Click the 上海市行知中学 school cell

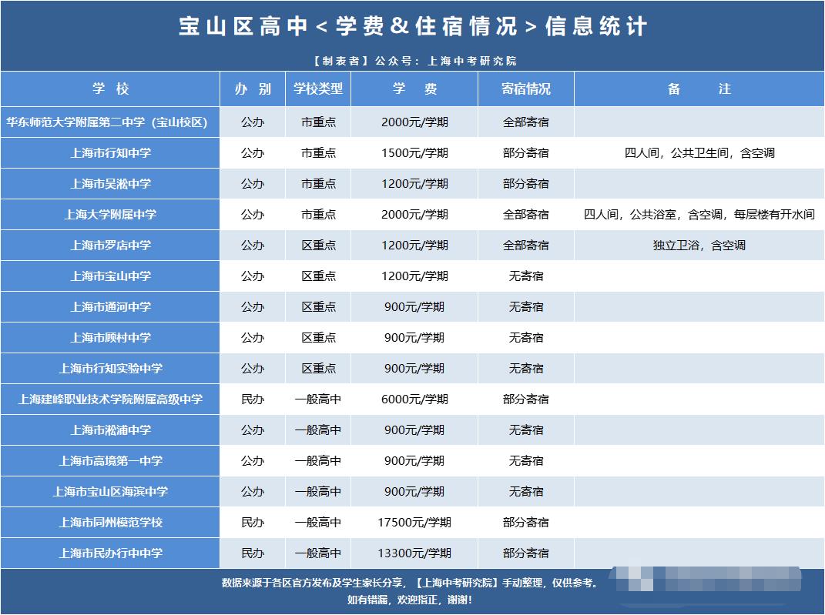111,152
